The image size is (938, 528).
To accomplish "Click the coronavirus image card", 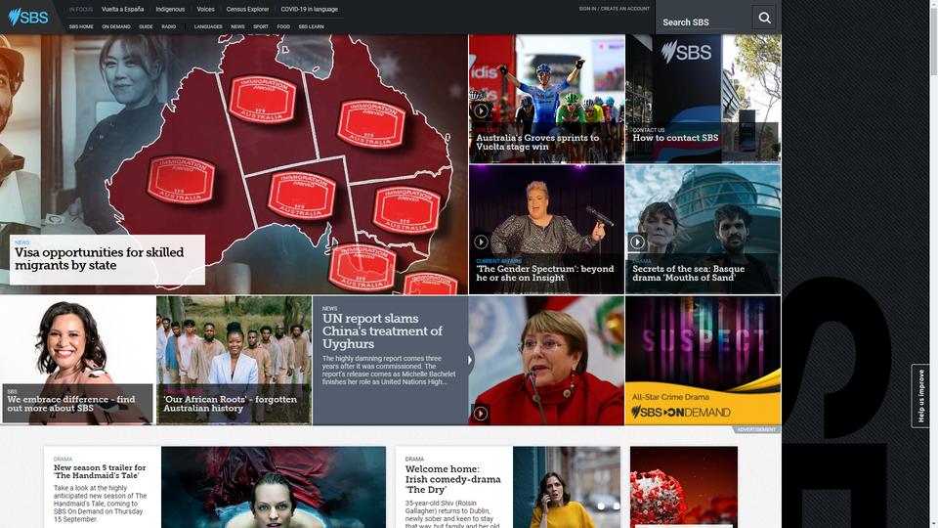I will (x=684, y=487).
